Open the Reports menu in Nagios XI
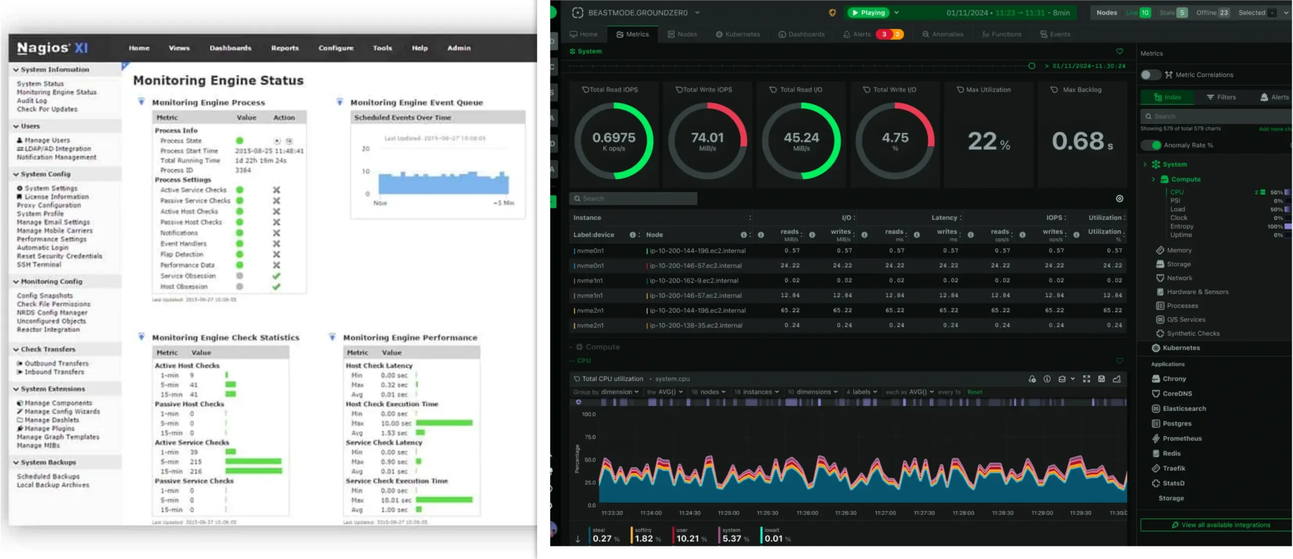The height and width of the screenshot is (559, 1293). pos(285,48)
